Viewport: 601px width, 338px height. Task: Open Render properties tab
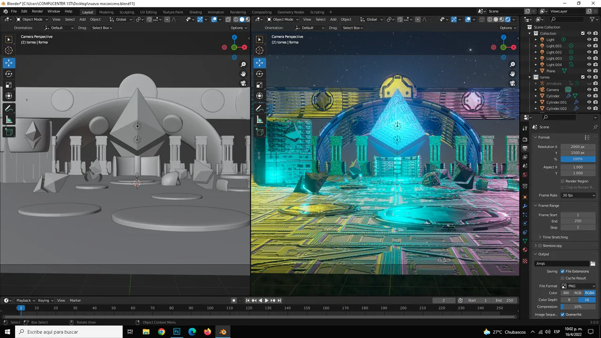pos(525,140)
